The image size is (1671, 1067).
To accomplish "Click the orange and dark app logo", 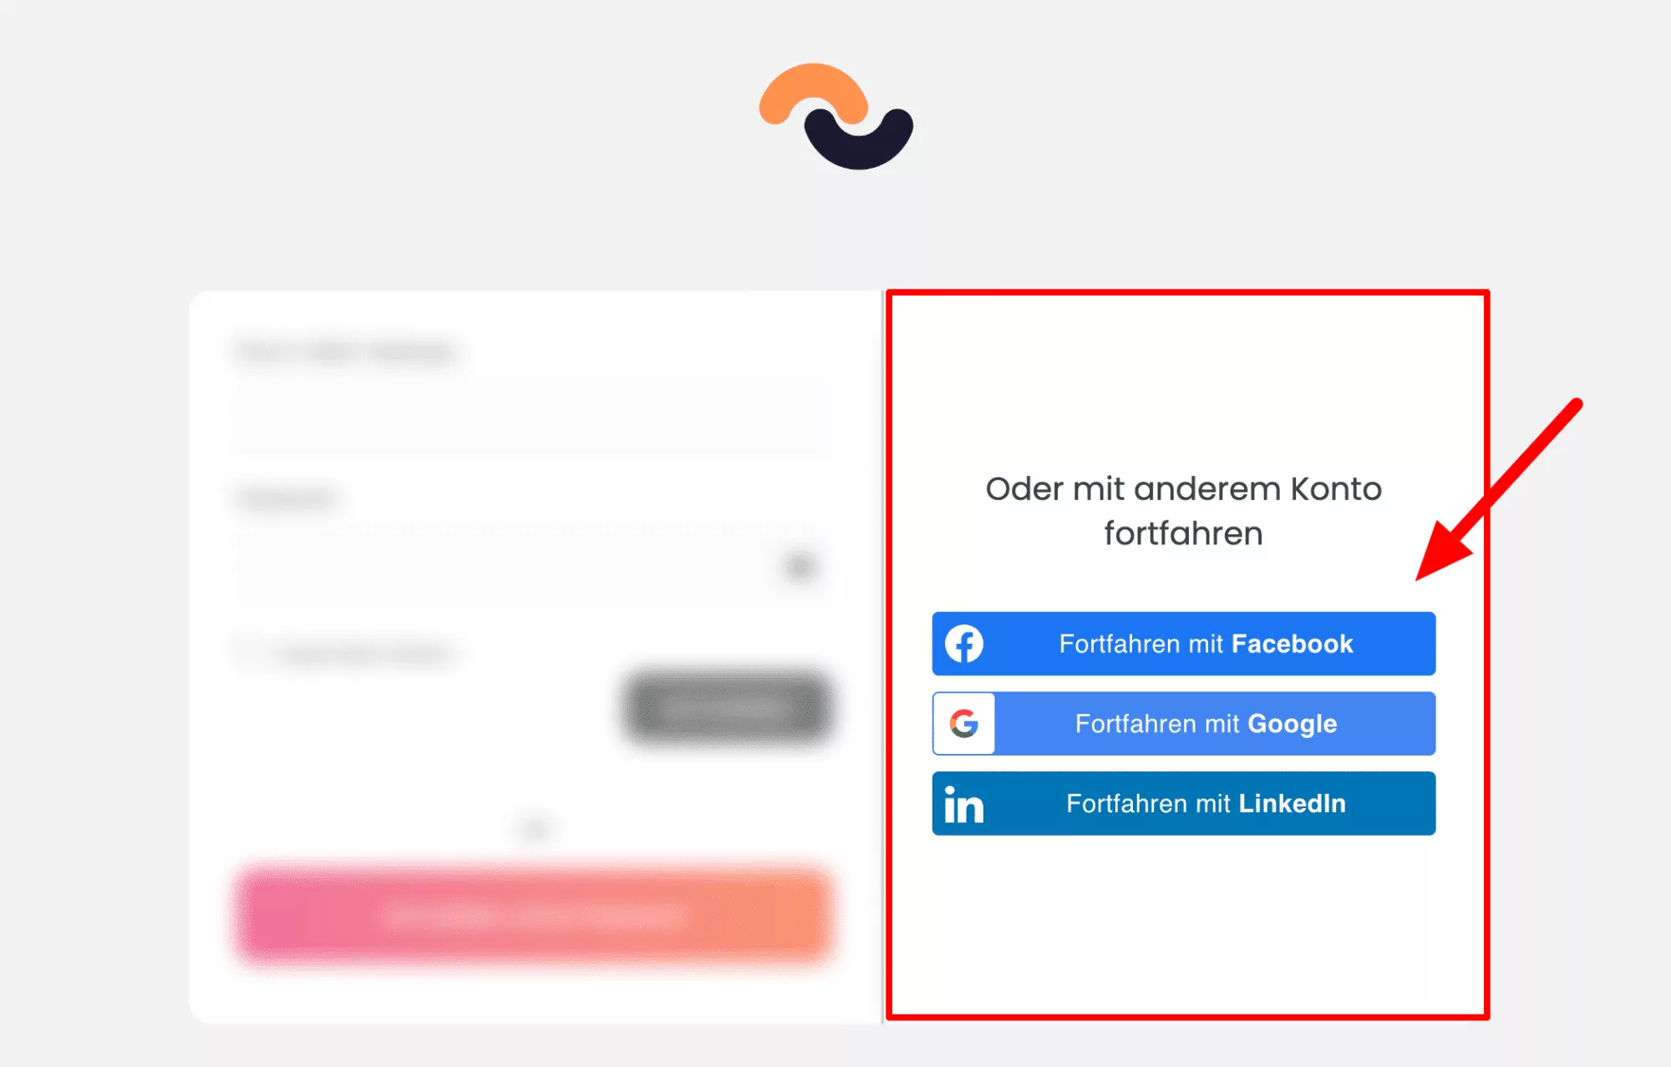I will [836, 116].
